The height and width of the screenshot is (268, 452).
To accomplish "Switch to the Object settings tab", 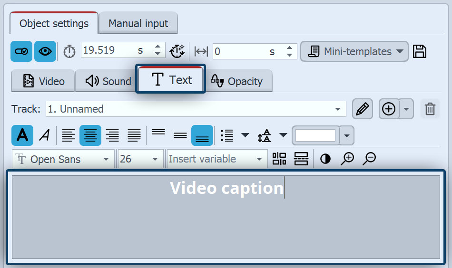I will click(x=54, y=23).
